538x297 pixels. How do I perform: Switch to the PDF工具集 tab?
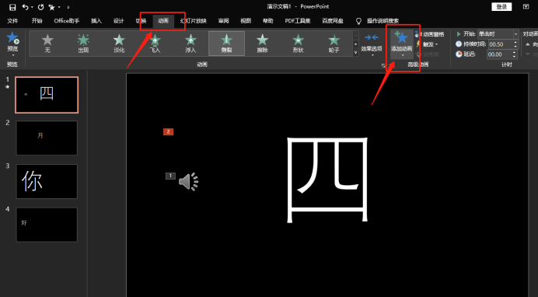[298, 21]
